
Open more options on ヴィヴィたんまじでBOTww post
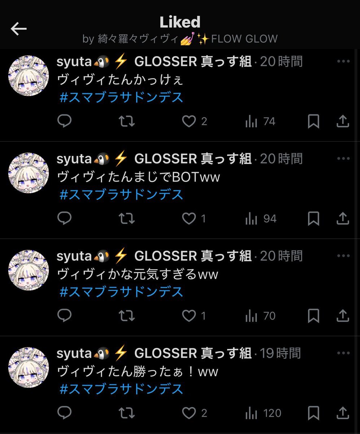click(x=343, y=159)
